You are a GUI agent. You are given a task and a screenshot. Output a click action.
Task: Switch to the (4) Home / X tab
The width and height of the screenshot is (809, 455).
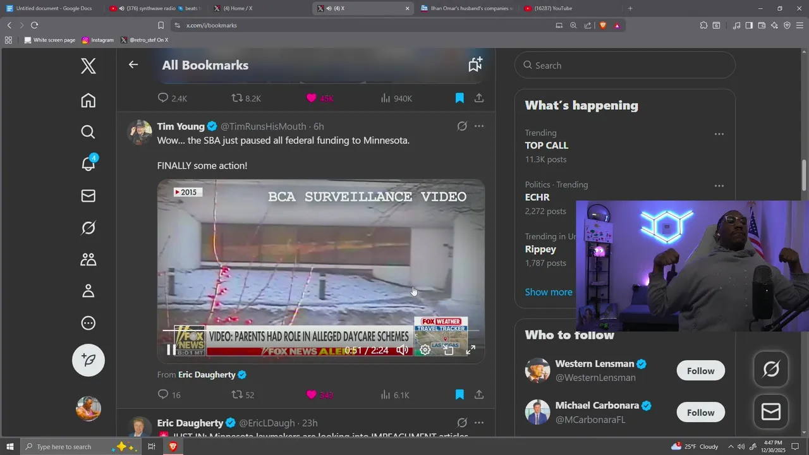point(260,8)
